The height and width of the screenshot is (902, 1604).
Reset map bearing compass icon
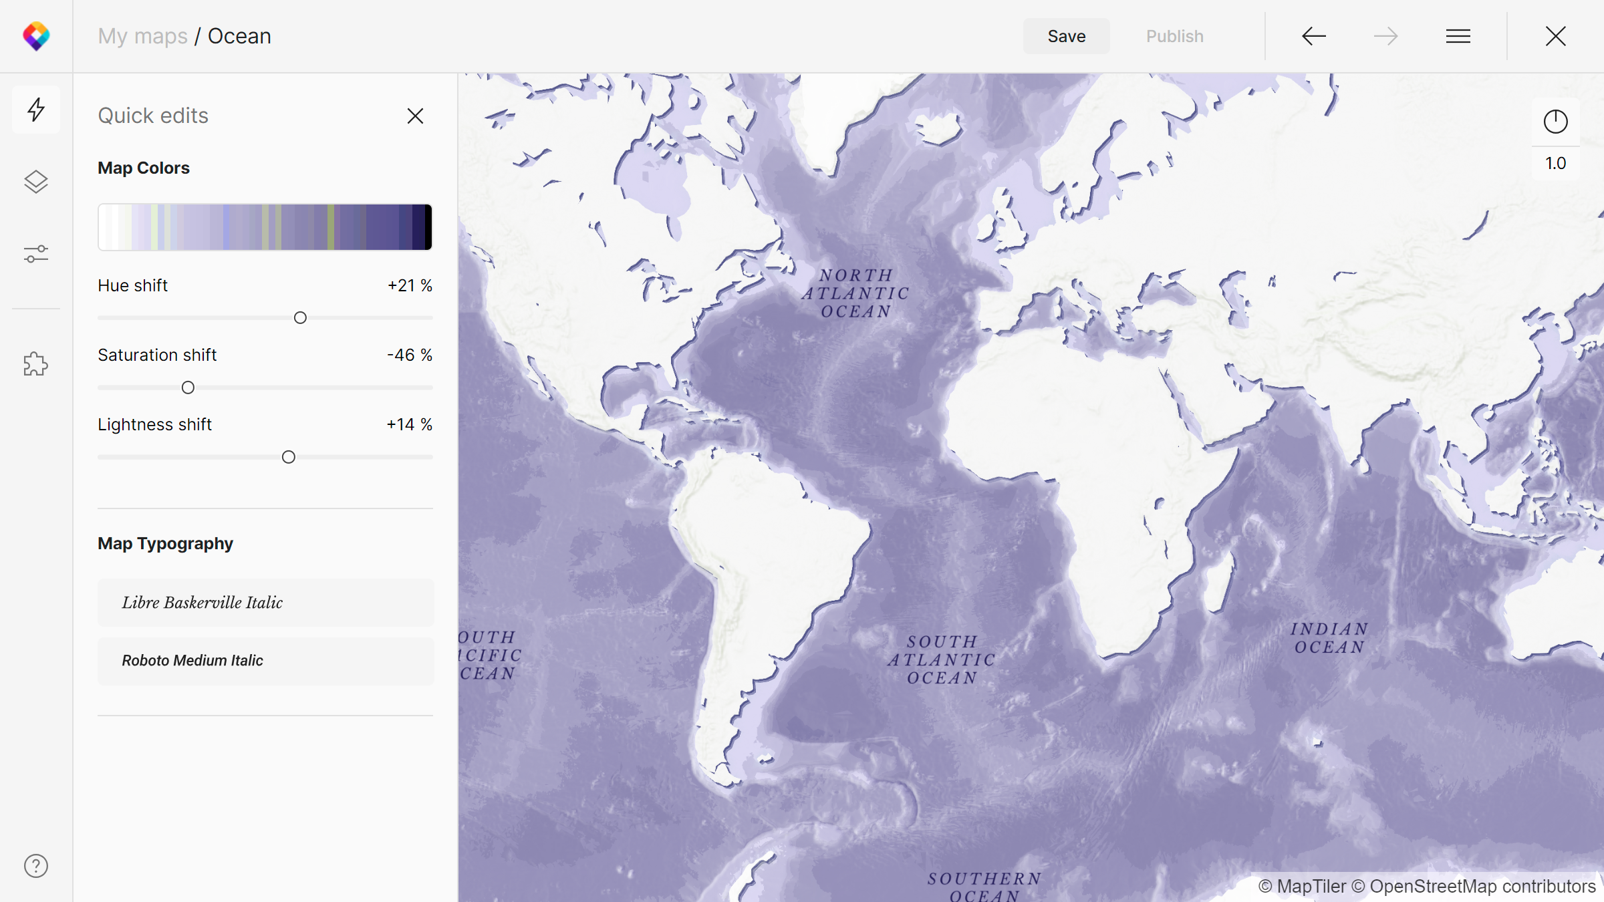coord(1555,122)
